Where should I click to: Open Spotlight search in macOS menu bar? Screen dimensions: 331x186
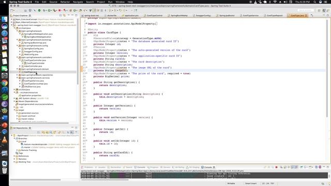(315, 2)
